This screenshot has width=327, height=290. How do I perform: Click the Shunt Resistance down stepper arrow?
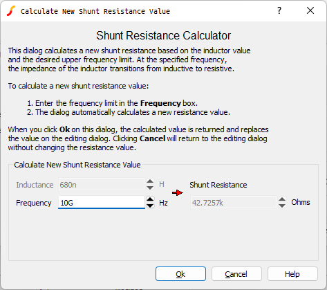coord(282,206)
